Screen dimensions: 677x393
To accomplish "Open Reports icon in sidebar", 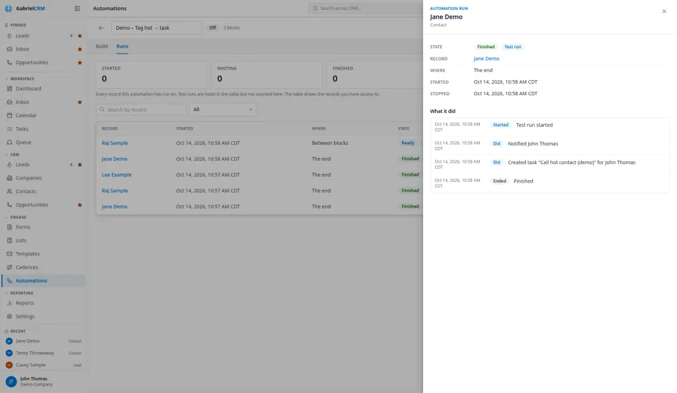I will pyautogui.click(x=9, y=303).
